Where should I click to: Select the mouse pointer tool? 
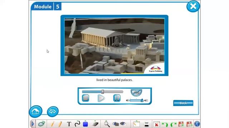(42, 124)
